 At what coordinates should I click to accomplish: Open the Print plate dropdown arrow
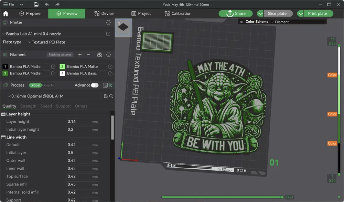coord(301,14)
